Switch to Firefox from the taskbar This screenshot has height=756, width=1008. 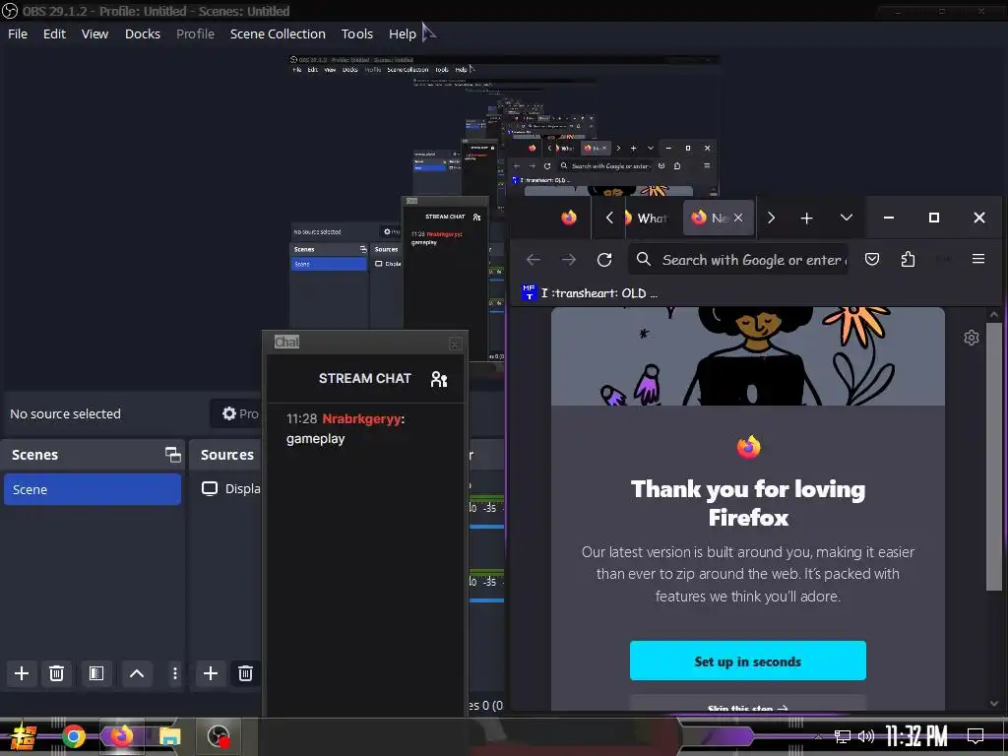coord(121,736)
